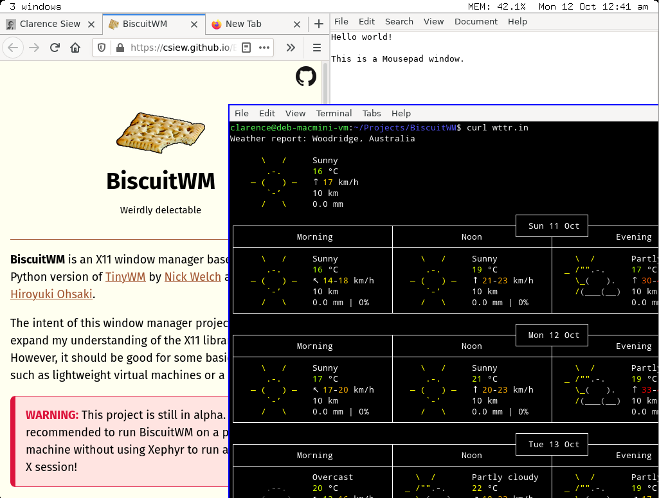Switch to the New Tab tab
This screenshot has width=659, height=498.
[257, 24]
